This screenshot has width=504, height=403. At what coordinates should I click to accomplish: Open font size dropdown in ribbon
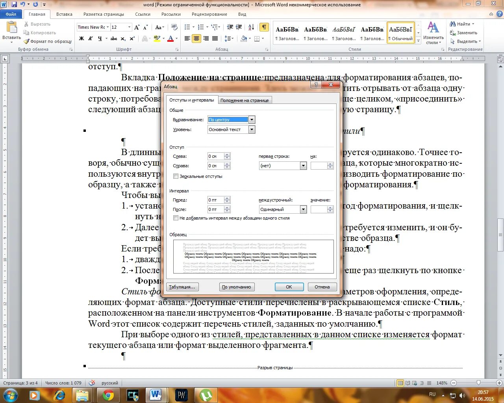(x=129, y=27)
